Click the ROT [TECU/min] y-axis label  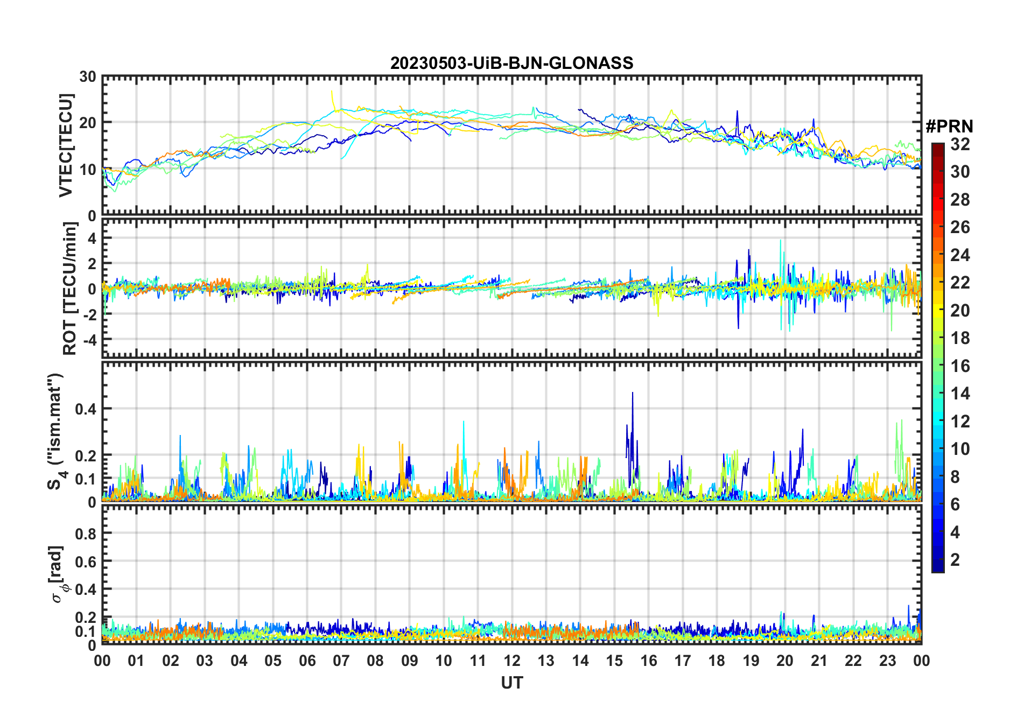tap(69, 289)
